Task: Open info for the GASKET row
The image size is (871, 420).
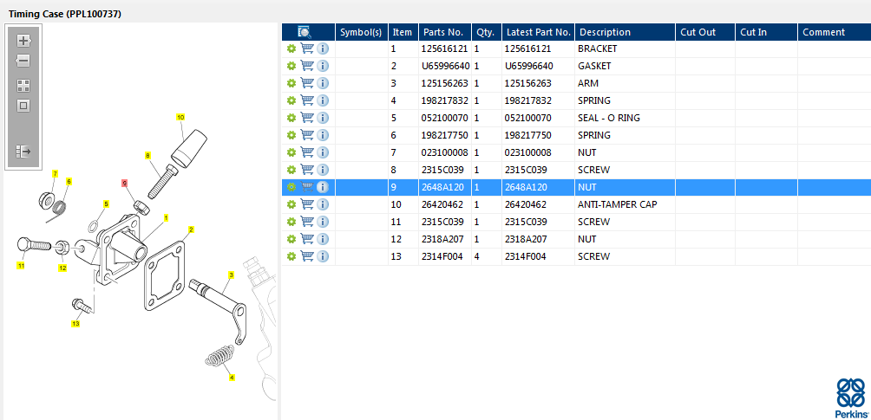Action: (323, 67)
